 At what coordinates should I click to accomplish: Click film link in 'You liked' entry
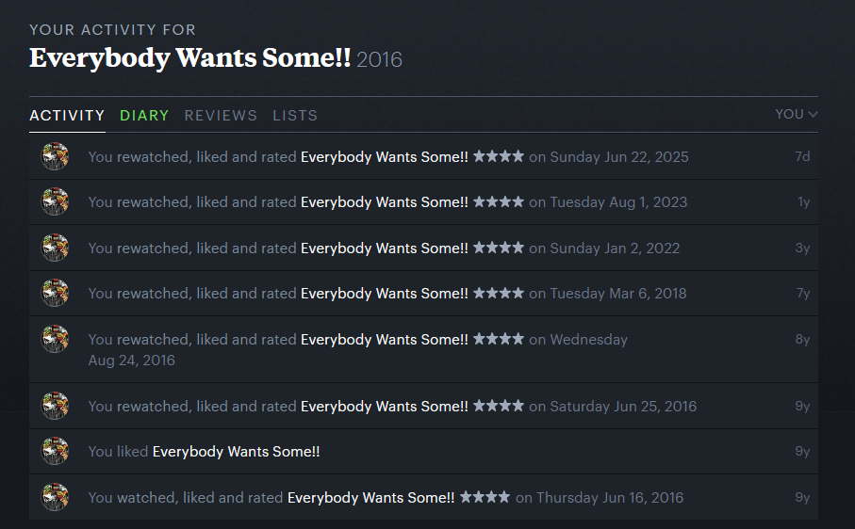[x=236, y=451]
